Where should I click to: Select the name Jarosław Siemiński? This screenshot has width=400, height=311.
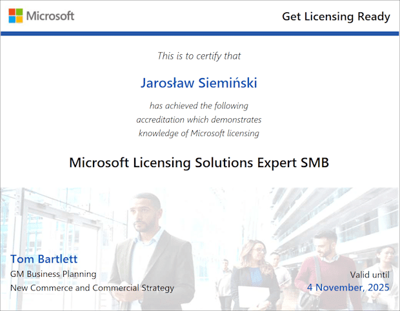pyautogui.click(x=199, y=83)
